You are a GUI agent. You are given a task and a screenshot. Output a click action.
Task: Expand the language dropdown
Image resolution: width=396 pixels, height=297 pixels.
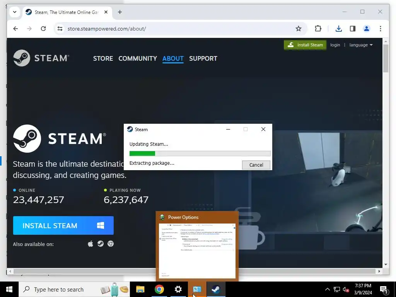[361, 45]
